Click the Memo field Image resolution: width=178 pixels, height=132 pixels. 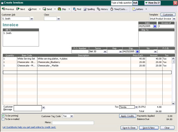coord(73,123)
